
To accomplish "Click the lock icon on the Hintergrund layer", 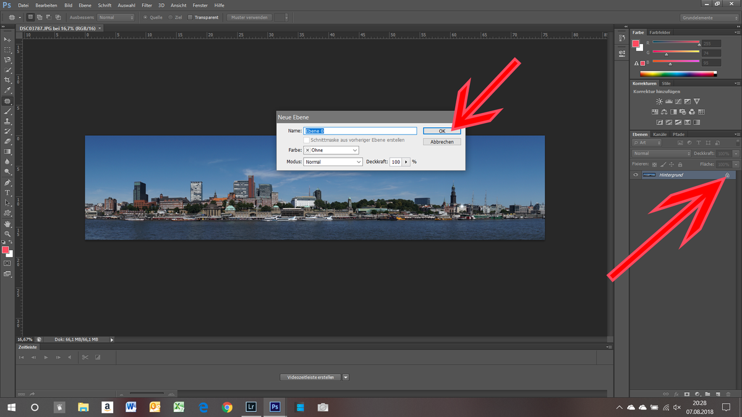I will 727,175.
